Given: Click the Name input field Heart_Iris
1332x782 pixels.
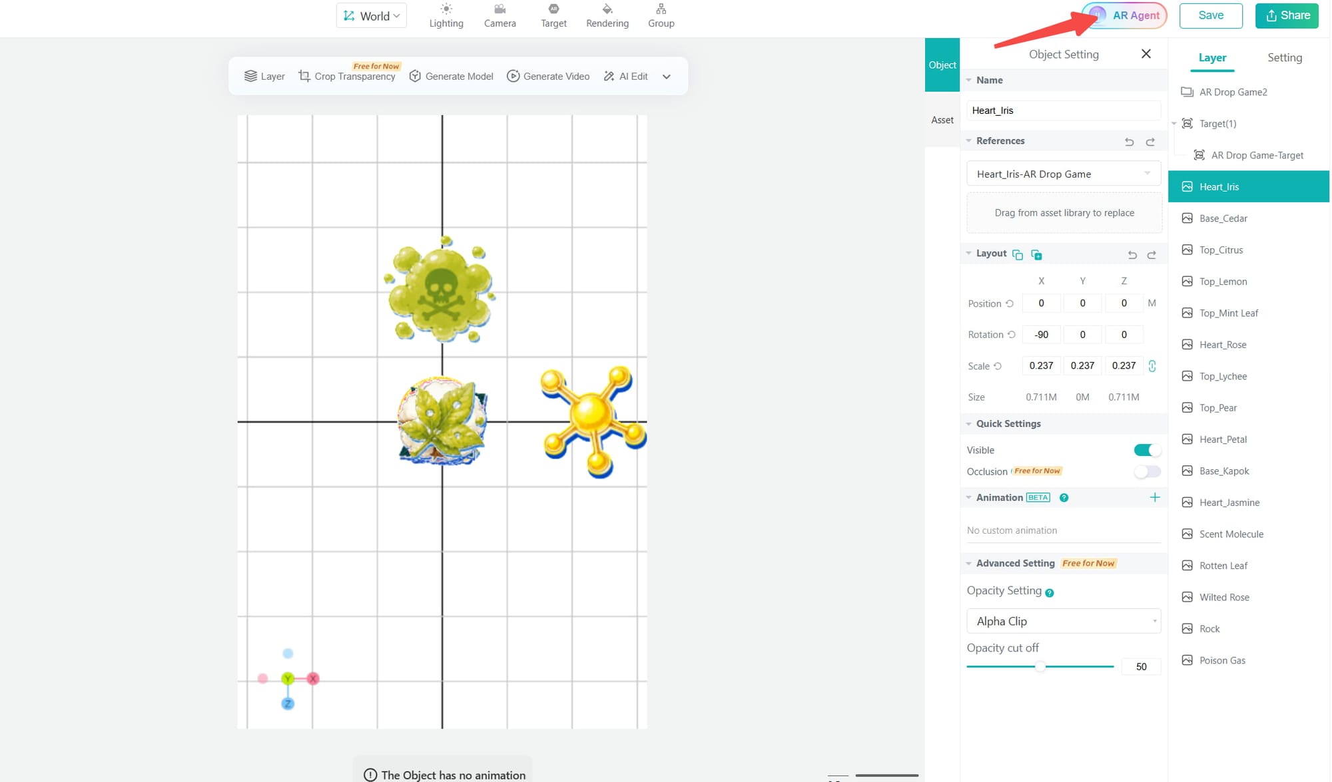Looking at the screenshot, I should (x=1064, y=110).
